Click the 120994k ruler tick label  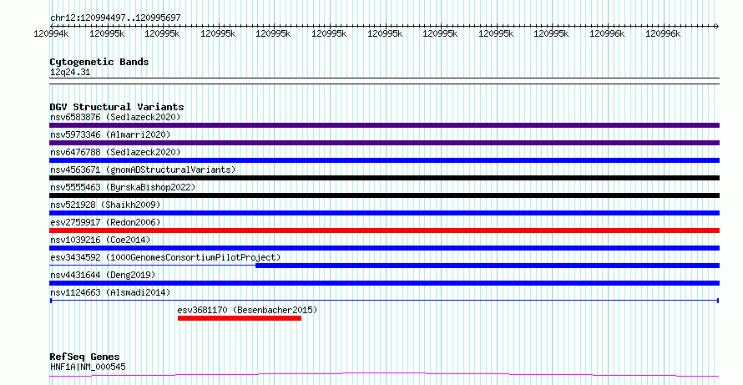pos(51,33)
